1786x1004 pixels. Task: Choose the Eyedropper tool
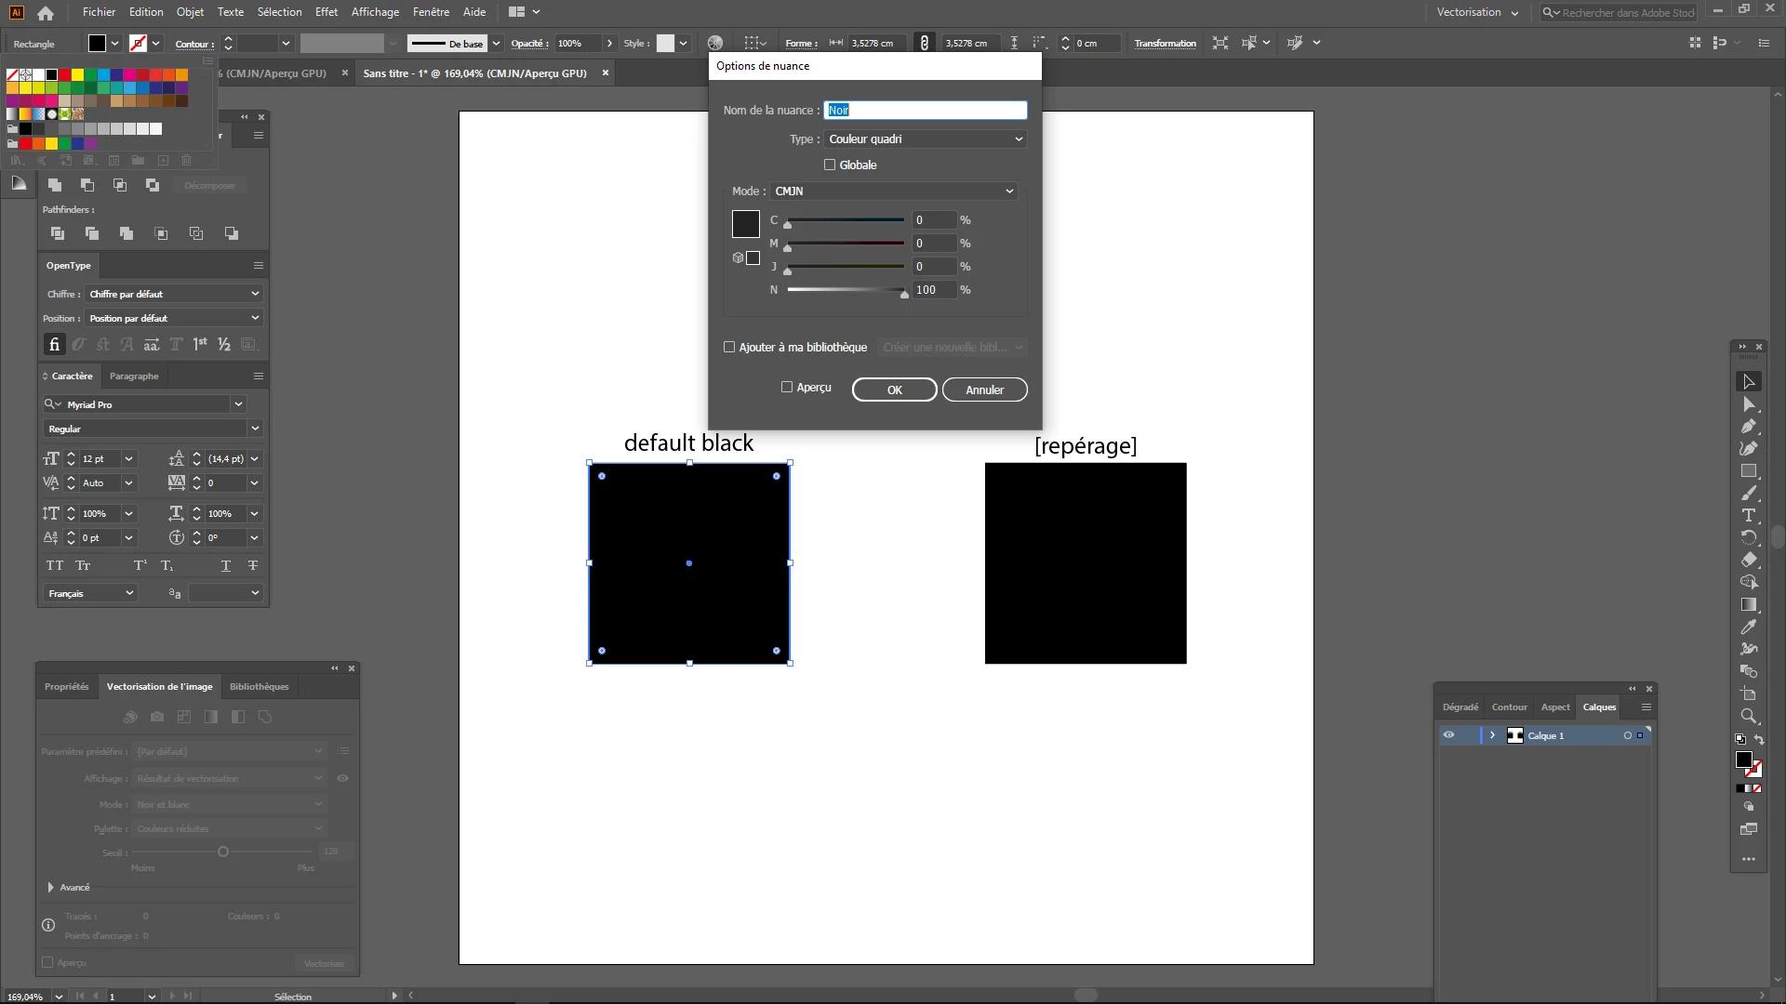pos(1749,627)
